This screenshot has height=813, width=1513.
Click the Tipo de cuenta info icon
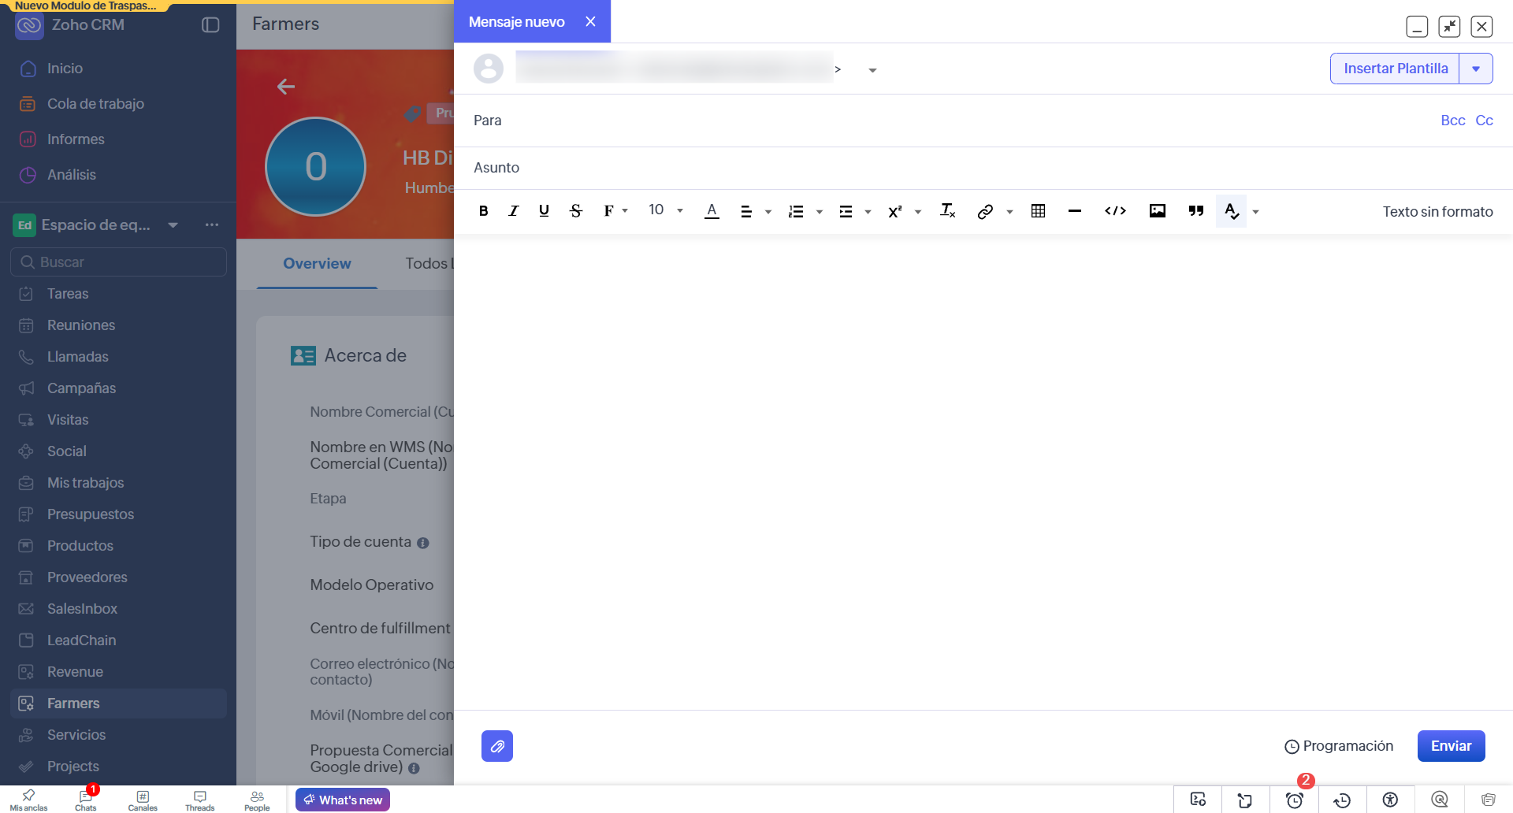[422, 543]
